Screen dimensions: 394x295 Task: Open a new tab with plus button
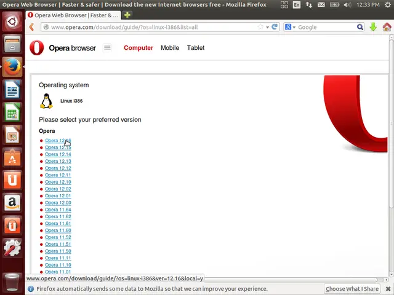127,15
